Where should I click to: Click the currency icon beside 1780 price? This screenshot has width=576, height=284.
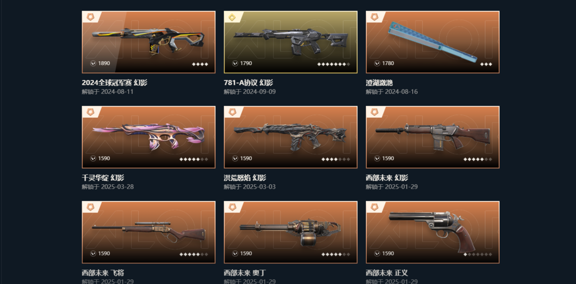coord(377,63)
